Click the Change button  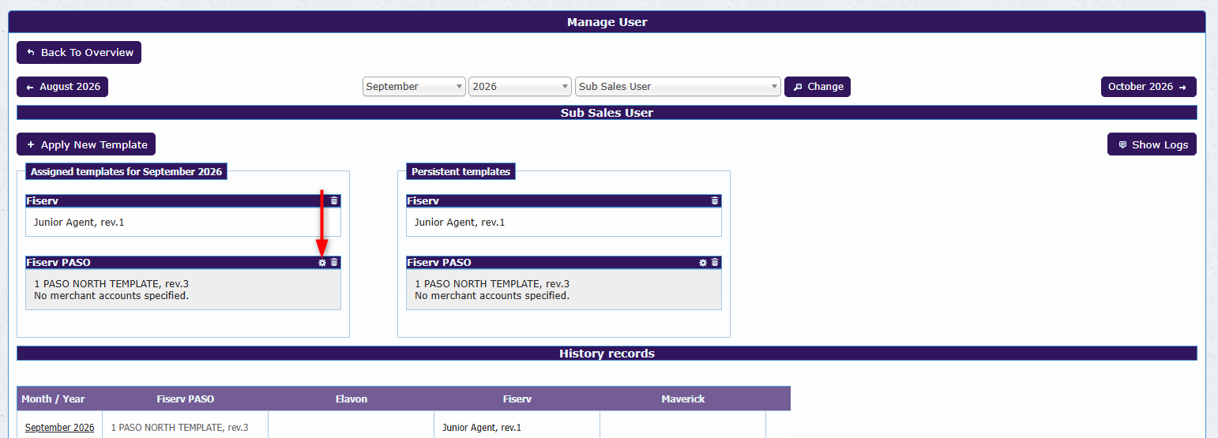(818, 87)
